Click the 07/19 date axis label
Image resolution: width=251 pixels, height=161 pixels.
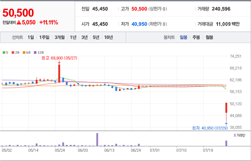point(208,150)
